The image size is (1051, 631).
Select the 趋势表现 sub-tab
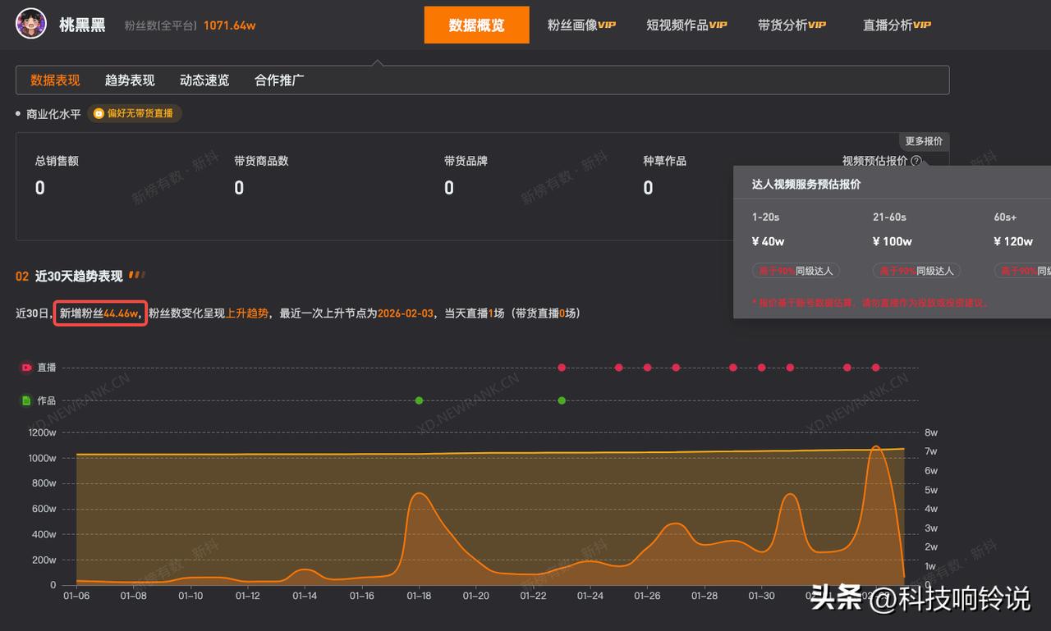(x=130, y=80)
